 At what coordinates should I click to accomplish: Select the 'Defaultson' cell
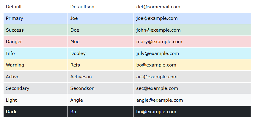(x=101, y=7)
